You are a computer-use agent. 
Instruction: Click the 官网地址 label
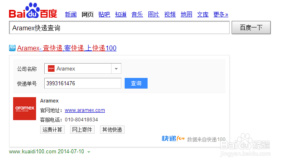51,110
